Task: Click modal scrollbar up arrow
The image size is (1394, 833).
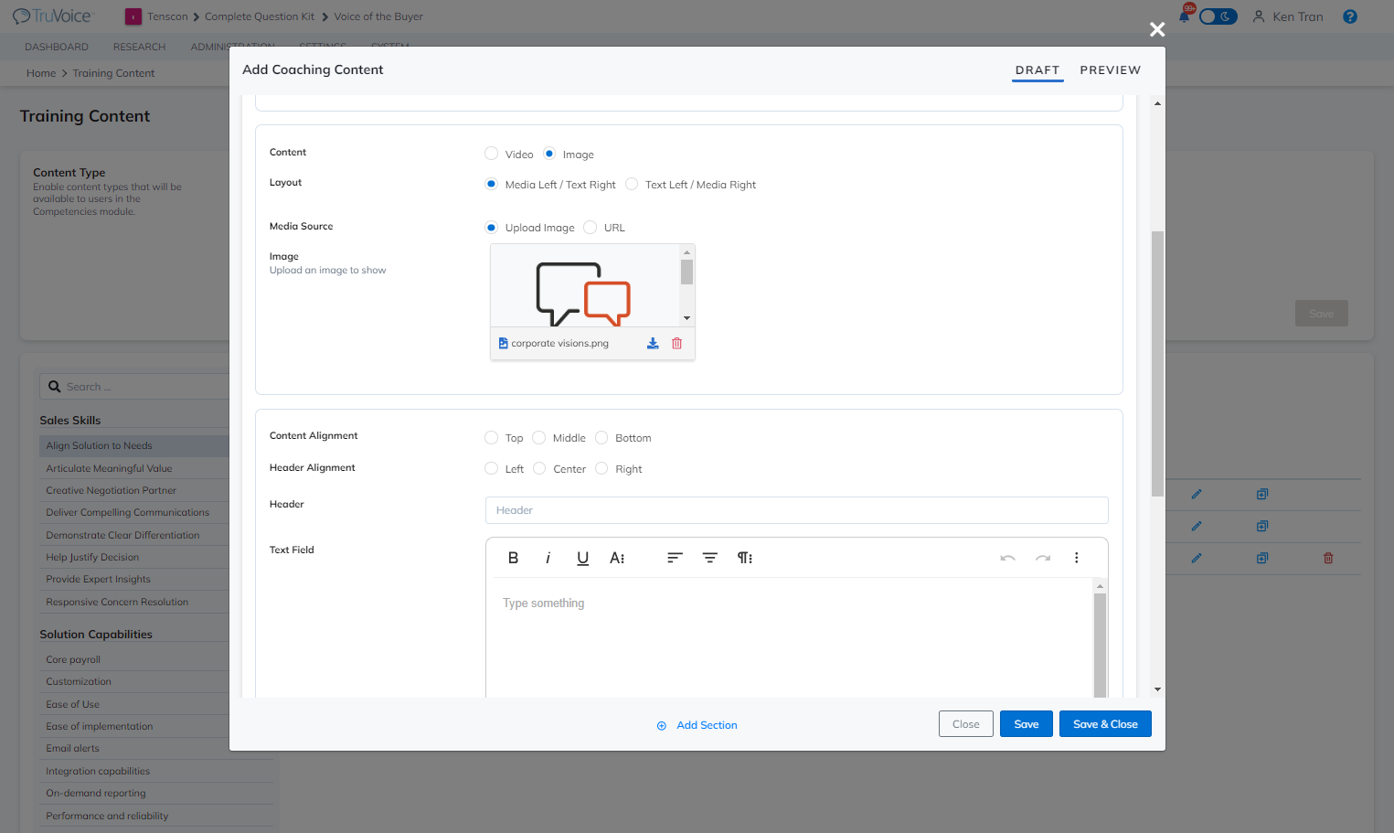Action: (1157, 103)
